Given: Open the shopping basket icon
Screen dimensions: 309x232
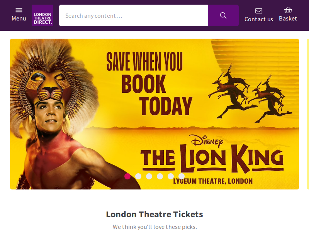Looking at the screenshot, I should (x=288, y=10).
